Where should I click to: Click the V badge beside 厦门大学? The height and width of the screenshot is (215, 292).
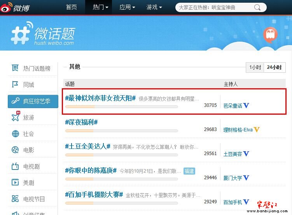(x=246, y=178)
